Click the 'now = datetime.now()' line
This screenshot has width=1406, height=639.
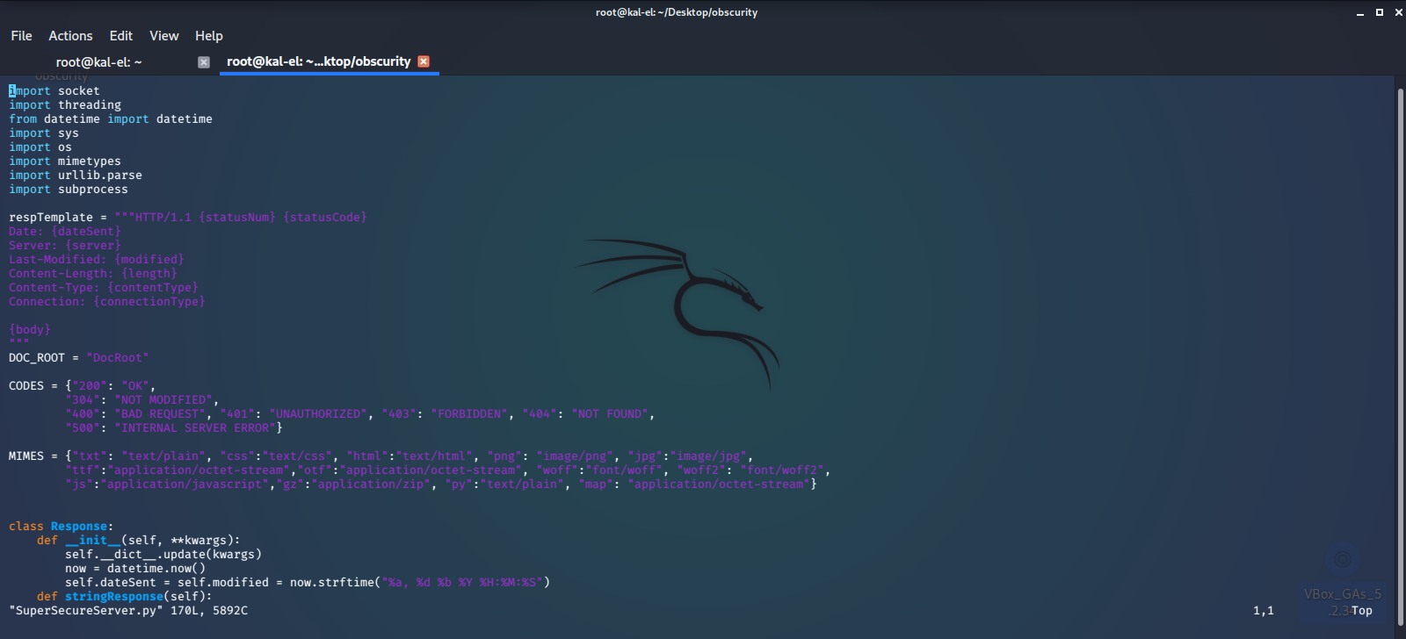pyautogui.click(x=135, y=569)
